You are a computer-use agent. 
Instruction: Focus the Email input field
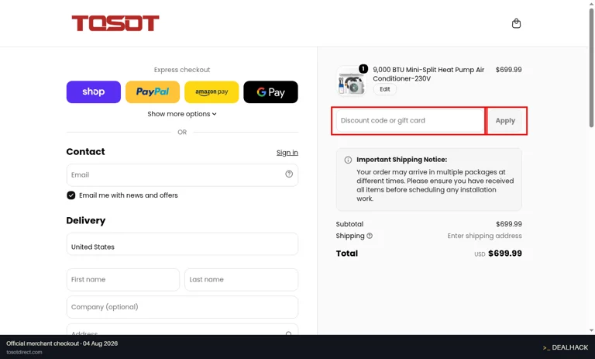point(182,175)
